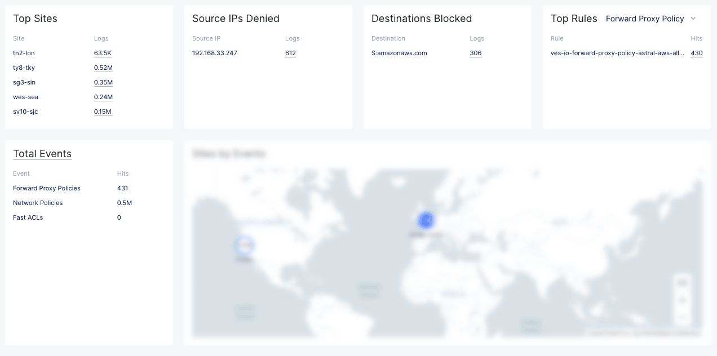Click the Europe site cluster marker on map

(426, 221)
